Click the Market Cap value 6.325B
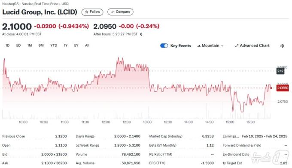The height and width of the screenshot is (168, 292). [x=208, y=136]
